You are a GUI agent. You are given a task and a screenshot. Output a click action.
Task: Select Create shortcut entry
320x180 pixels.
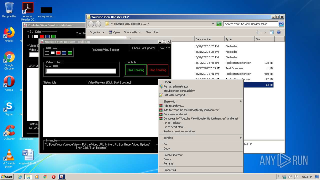click(x=201, y=155)
